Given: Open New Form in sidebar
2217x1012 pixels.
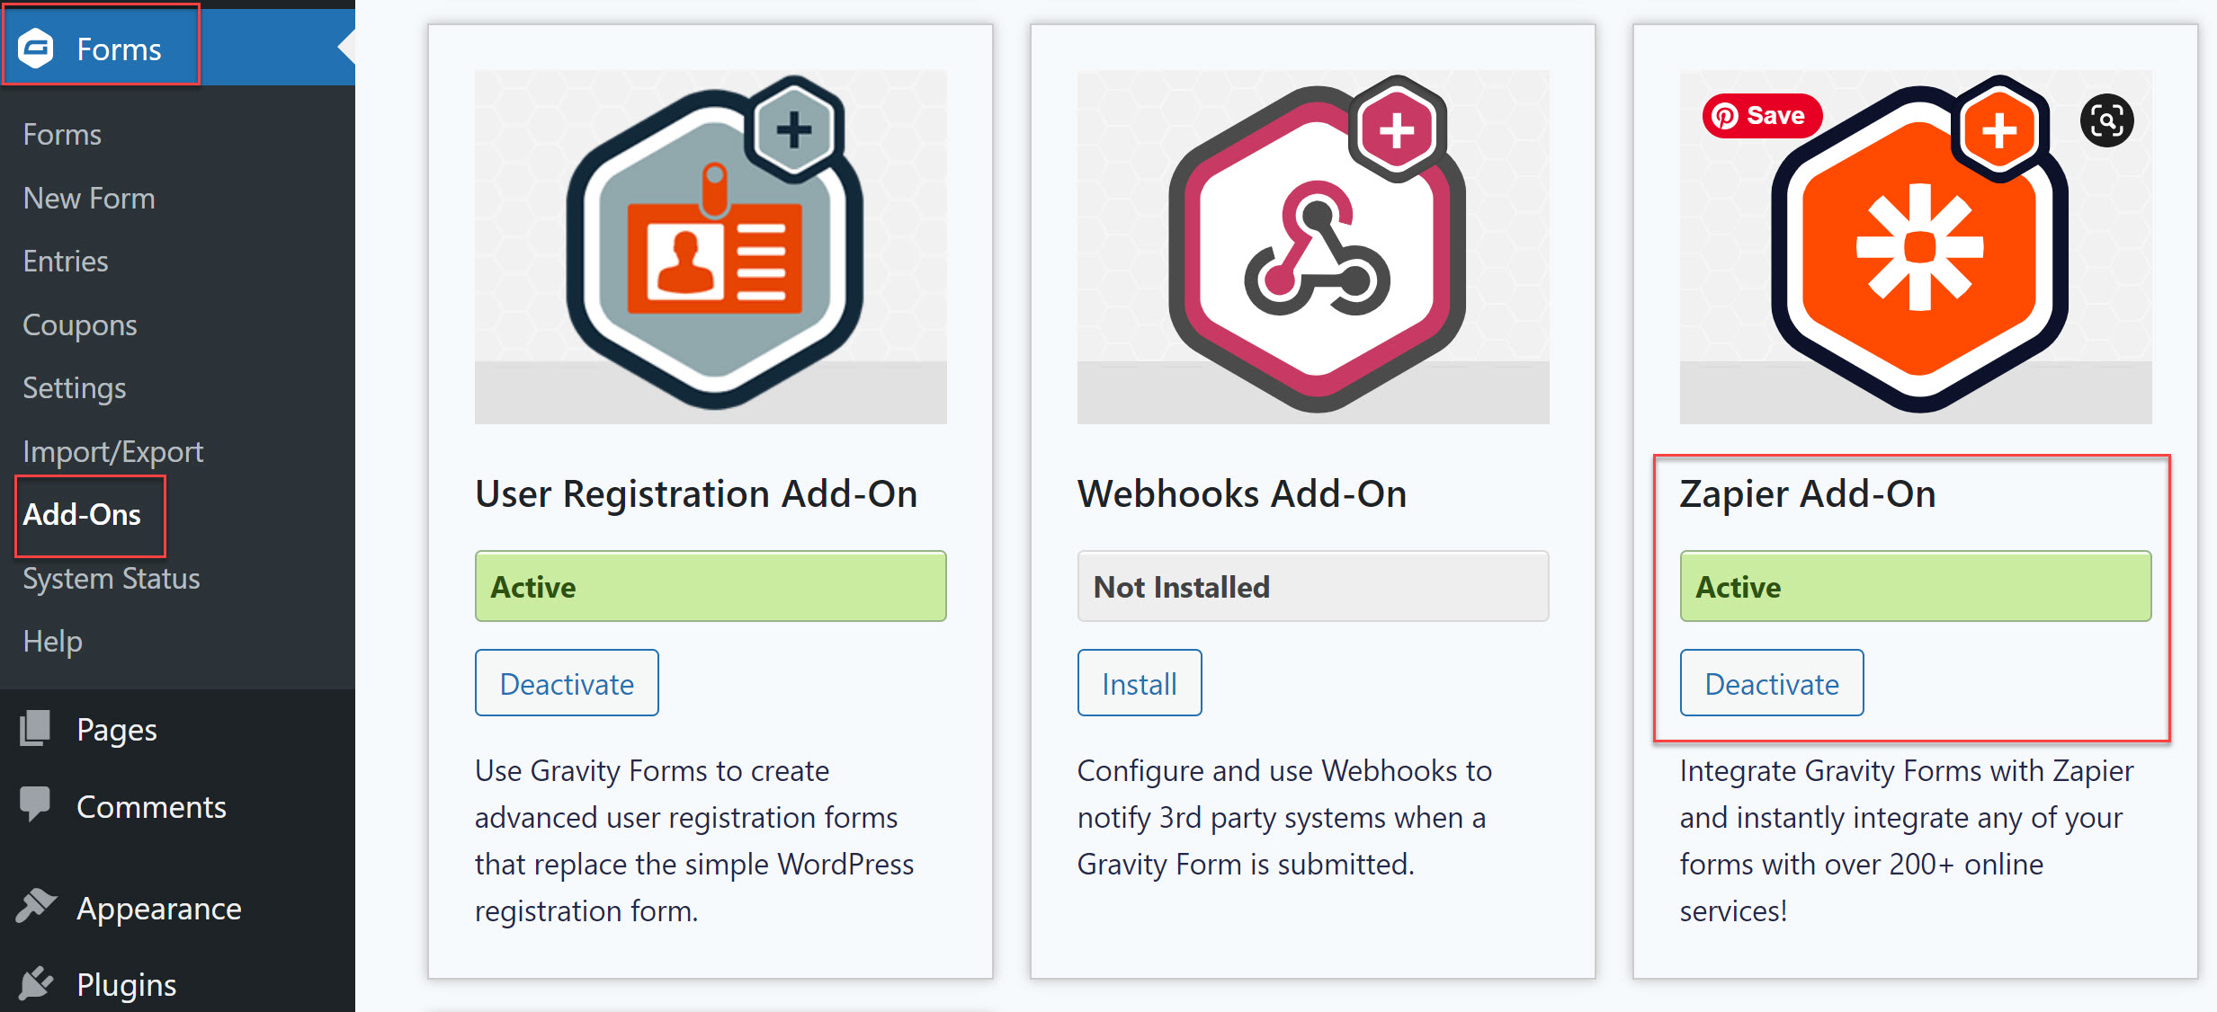Looking at the screenshot, I should pos(89,198).
